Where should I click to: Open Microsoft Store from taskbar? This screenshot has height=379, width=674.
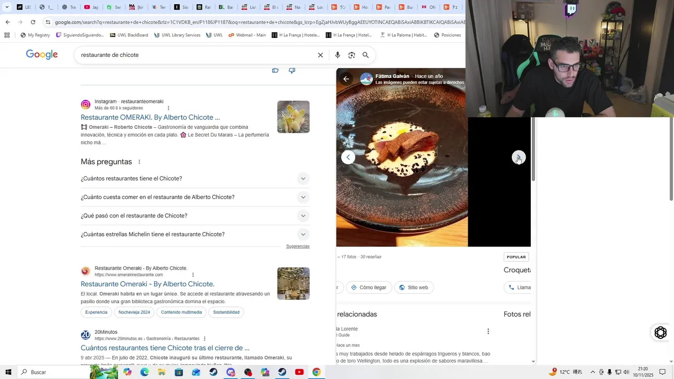179,372
